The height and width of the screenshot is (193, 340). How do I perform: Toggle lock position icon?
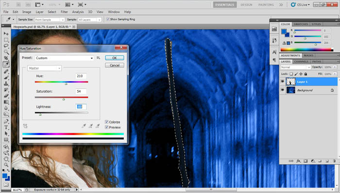pos(301,74)
